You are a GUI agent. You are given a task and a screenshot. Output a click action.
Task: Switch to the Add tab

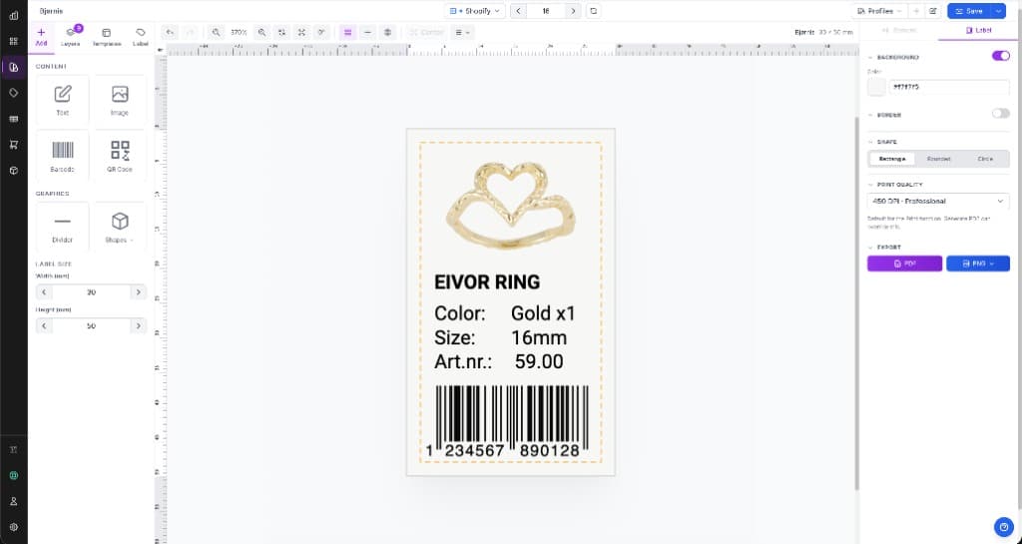41,37
